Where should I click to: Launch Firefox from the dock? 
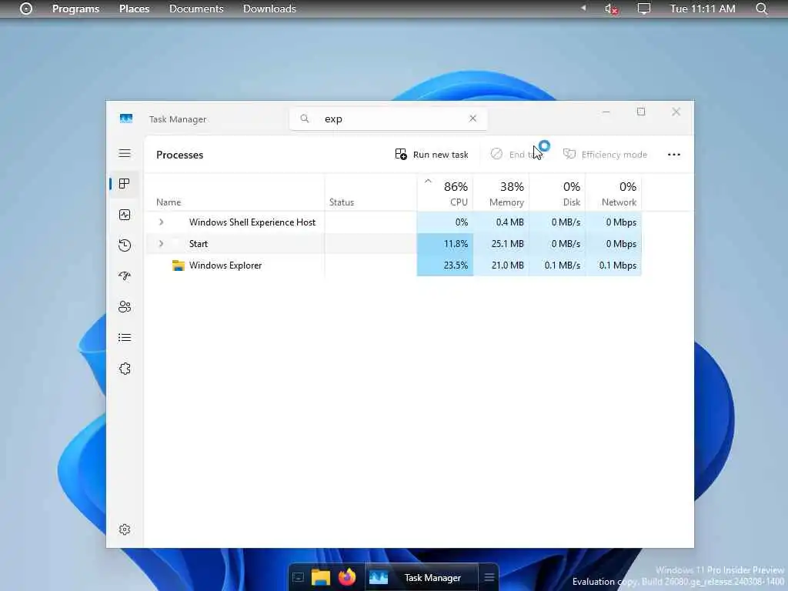point(347,577)
